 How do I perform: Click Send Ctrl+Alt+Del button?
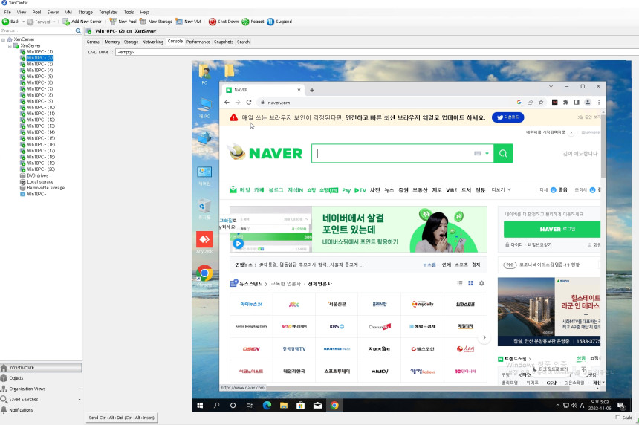click(121, 418)
